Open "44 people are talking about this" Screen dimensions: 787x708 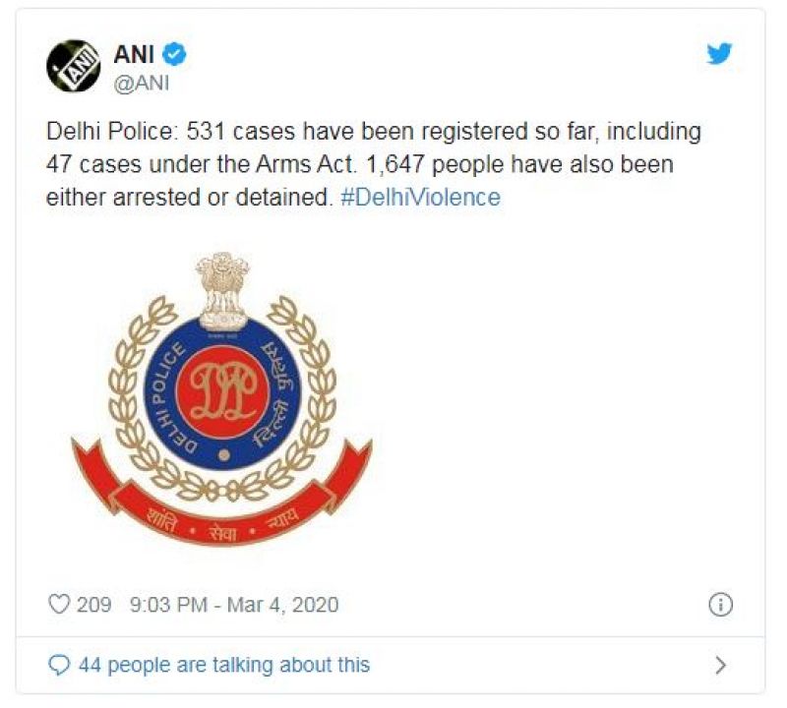coord(223,666)
